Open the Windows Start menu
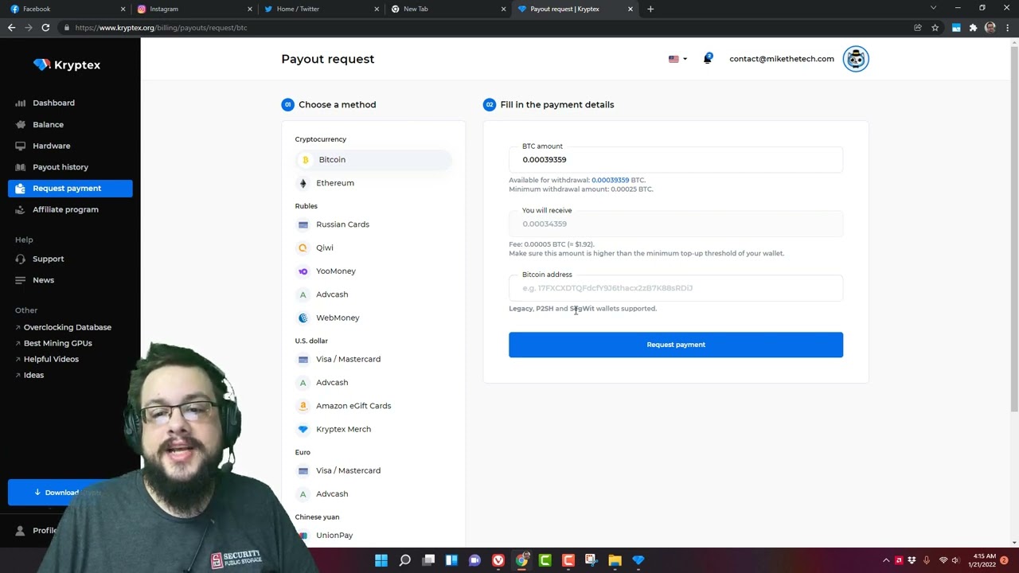 (381, 560)
